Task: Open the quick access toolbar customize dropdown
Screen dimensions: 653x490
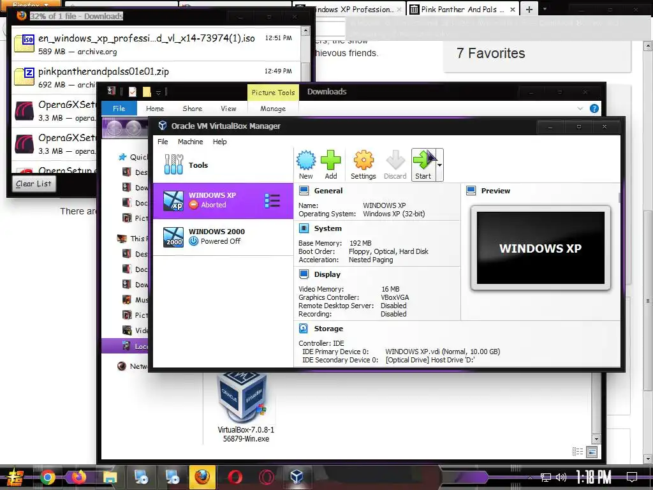Action: (x=158, y=93)
